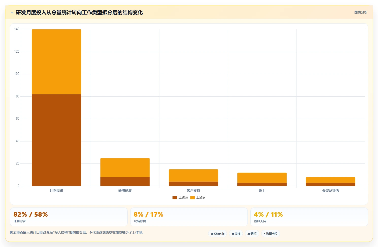The width and height of the screenshot is (378, 247).
Task: Click the 140 y-axis tick label
Action: pyautogui.click(x=17, y=29)
